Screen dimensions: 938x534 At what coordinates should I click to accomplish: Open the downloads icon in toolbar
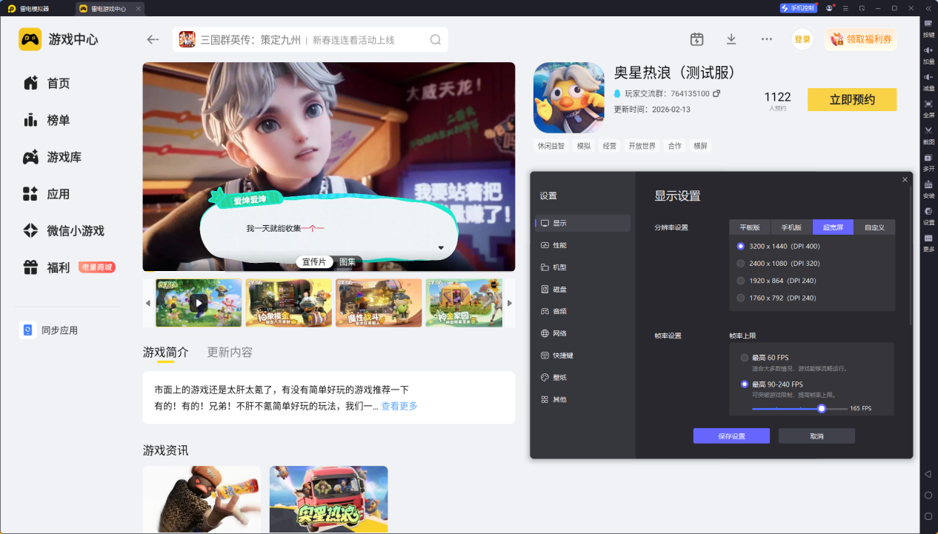(731, 39)
